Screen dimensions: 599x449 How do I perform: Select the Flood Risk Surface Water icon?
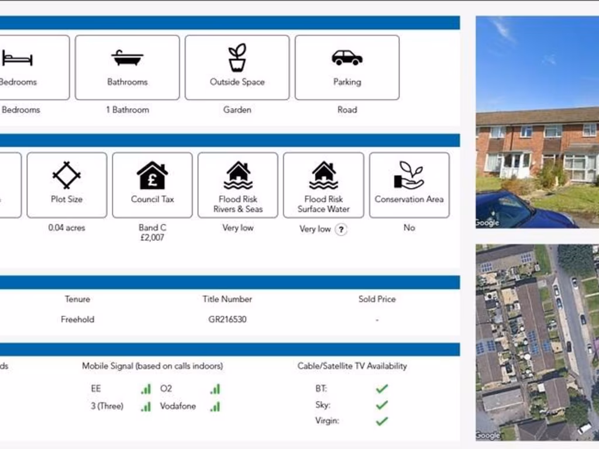(323, 175)
